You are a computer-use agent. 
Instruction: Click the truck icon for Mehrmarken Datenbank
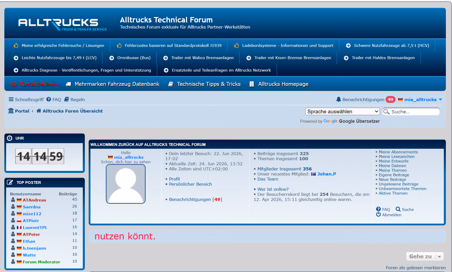tap(68, 84)
